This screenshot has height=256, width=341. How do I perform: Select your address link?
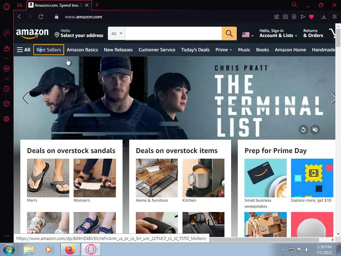click(79, 33)
